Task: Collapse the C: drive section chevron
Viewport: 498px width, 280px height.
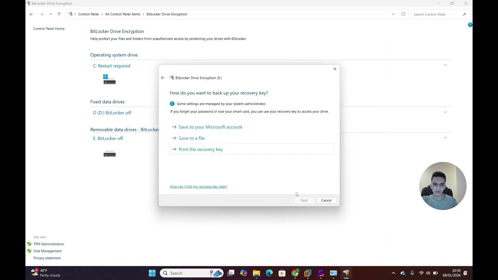Action: click(x=445, y=65)
